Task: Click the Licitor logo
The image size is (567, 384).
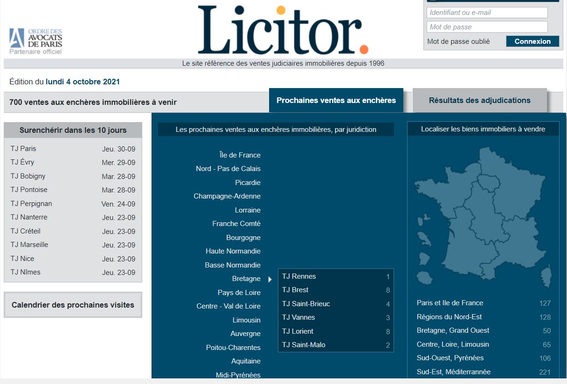Action: [x=283, y=30]
